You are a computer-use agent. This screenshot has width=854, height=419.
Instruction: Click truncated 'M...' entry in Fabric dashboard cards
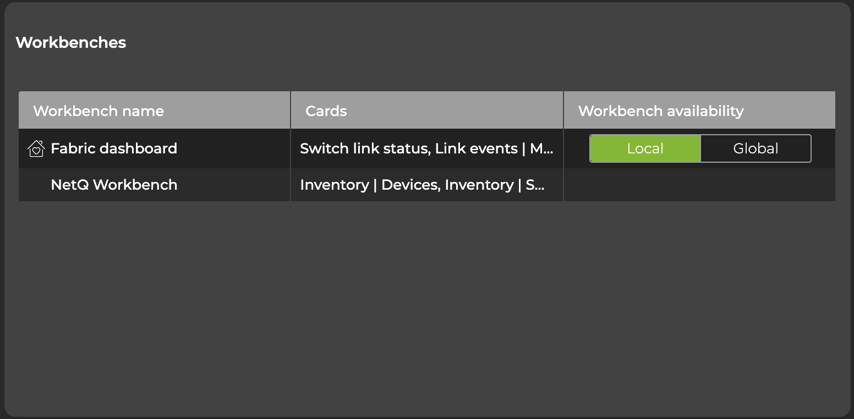pyautogui.click(x=541, y=148)
